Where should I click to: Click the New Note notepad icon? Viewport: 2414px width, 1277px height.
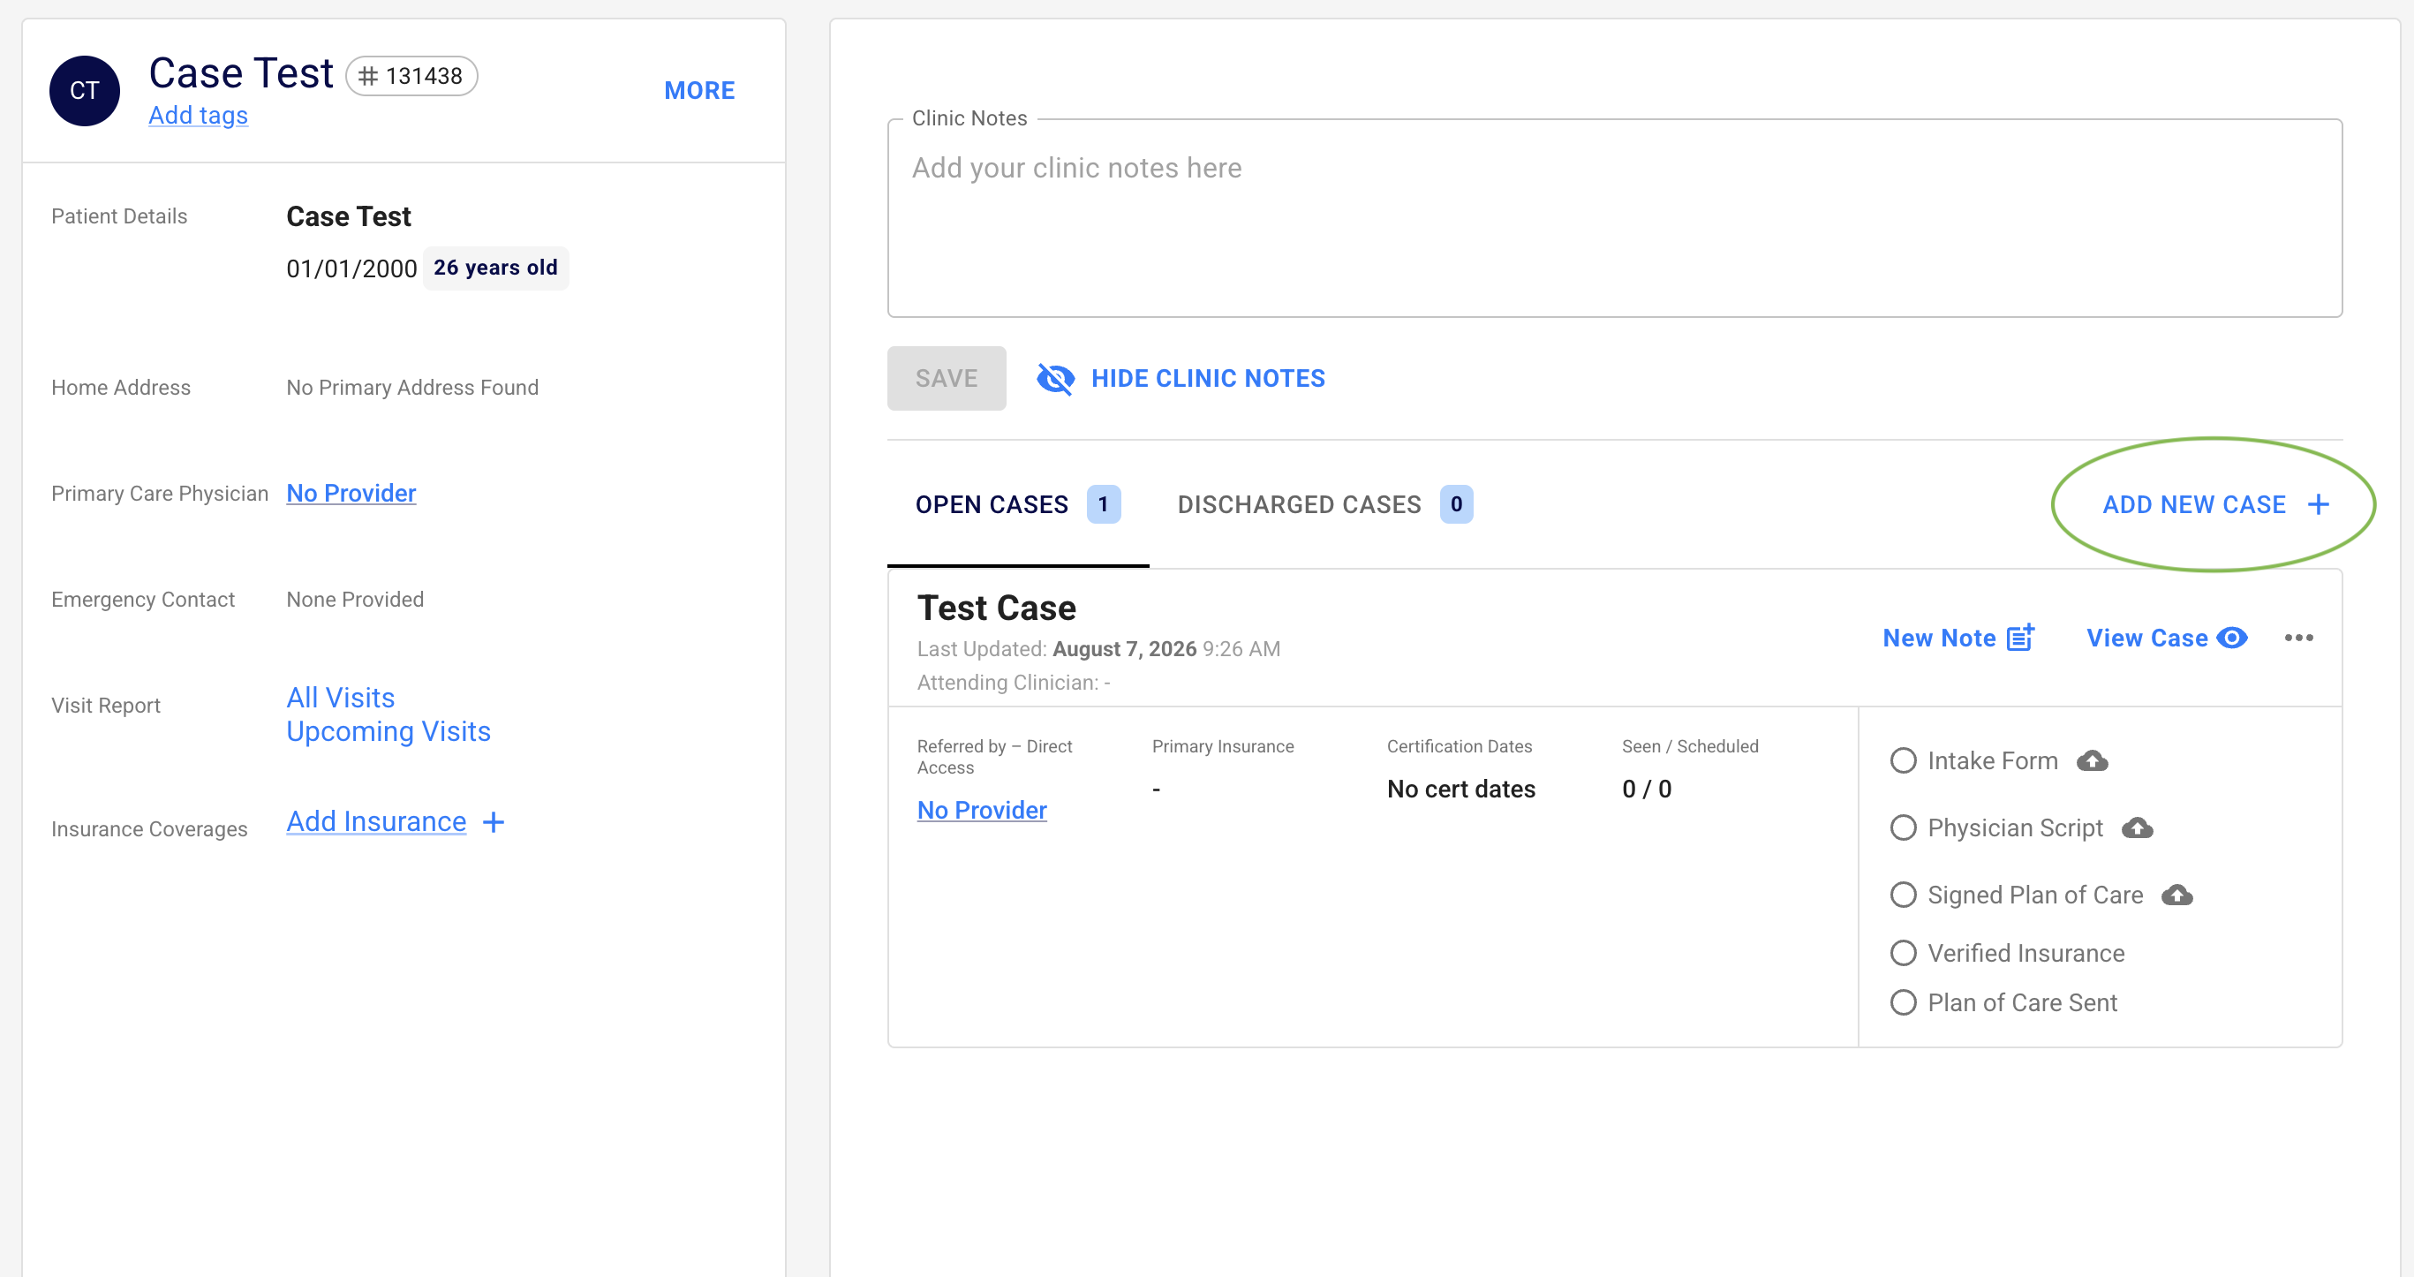2020,638
